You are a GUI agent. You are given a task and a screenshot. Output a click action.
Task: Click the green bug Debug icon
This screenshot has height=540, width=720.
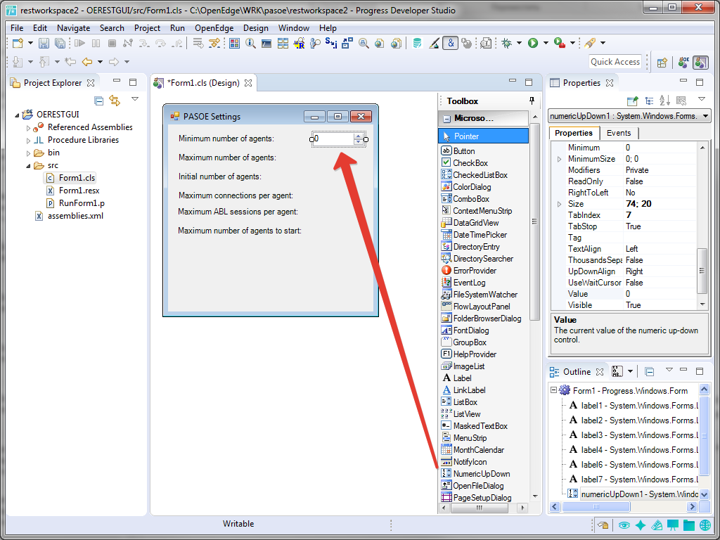tap(507, 43)
